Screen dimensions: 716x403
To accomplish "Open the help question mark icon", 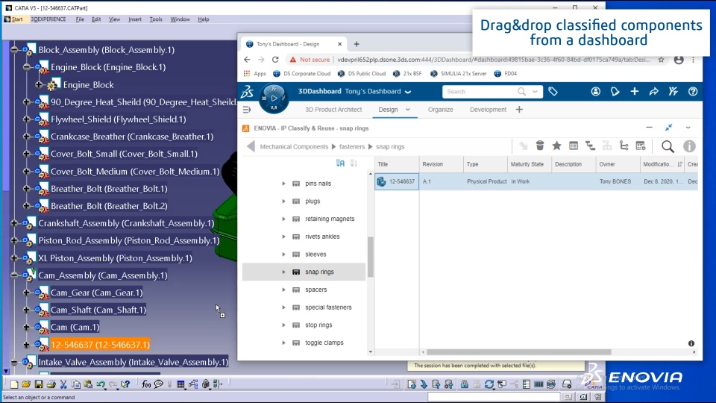I will pos(693,91).
